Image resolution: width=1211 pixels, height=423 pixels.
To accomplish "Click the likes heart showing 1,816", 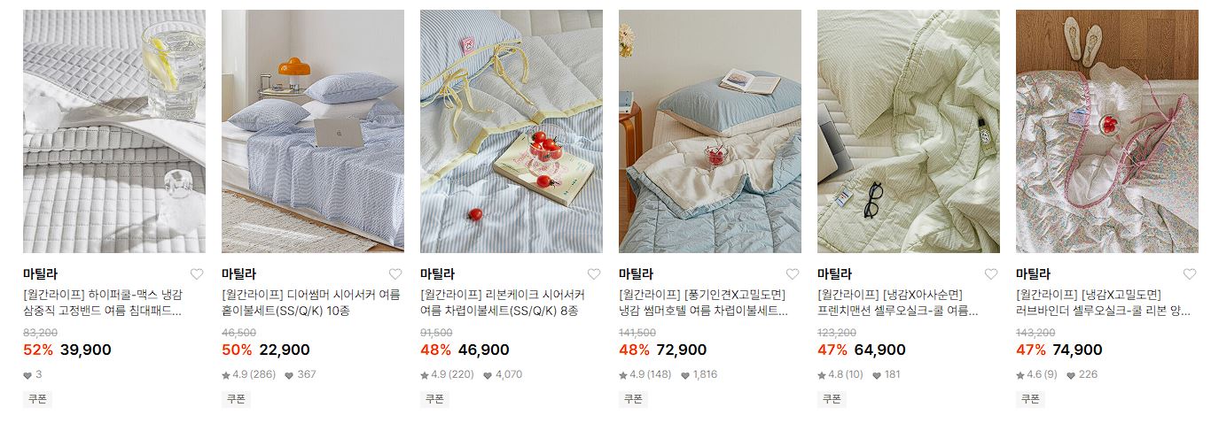I will [x=686, y=375].
